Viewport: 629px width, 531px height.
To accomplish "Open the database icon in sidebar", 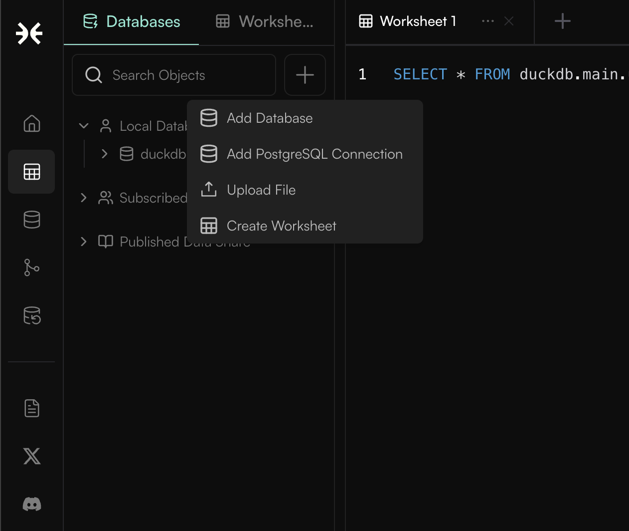I will (32, 220).
